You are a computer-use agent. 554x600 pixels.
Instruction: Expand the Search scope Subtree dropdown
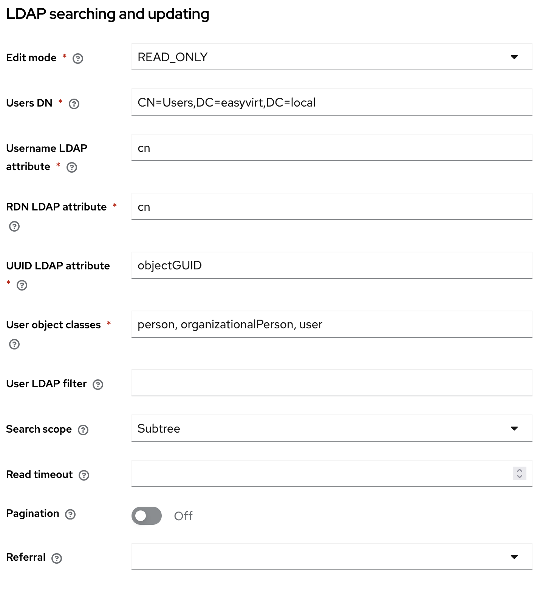point(331,428)
